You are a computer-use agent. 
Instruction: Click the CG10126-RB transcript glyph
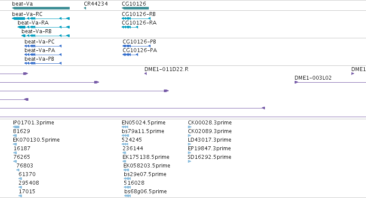[x=136, y=19]
